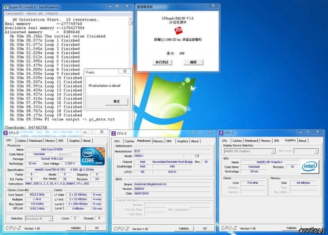Open Mainboard tab in right CPU-Z window
Image resolution: width=328 pixels, height=235 pixels.
pos(251,141)
